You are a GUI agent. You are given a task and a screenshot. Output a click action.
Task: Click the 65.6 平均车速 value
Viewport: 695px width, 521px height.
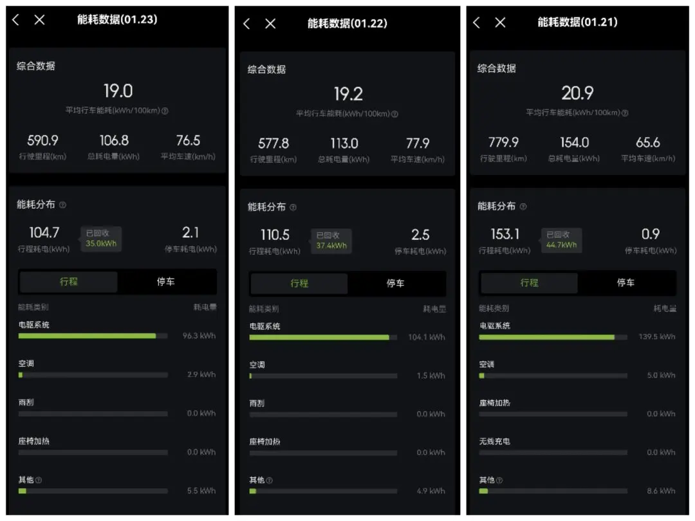click(x=648, y=143)
